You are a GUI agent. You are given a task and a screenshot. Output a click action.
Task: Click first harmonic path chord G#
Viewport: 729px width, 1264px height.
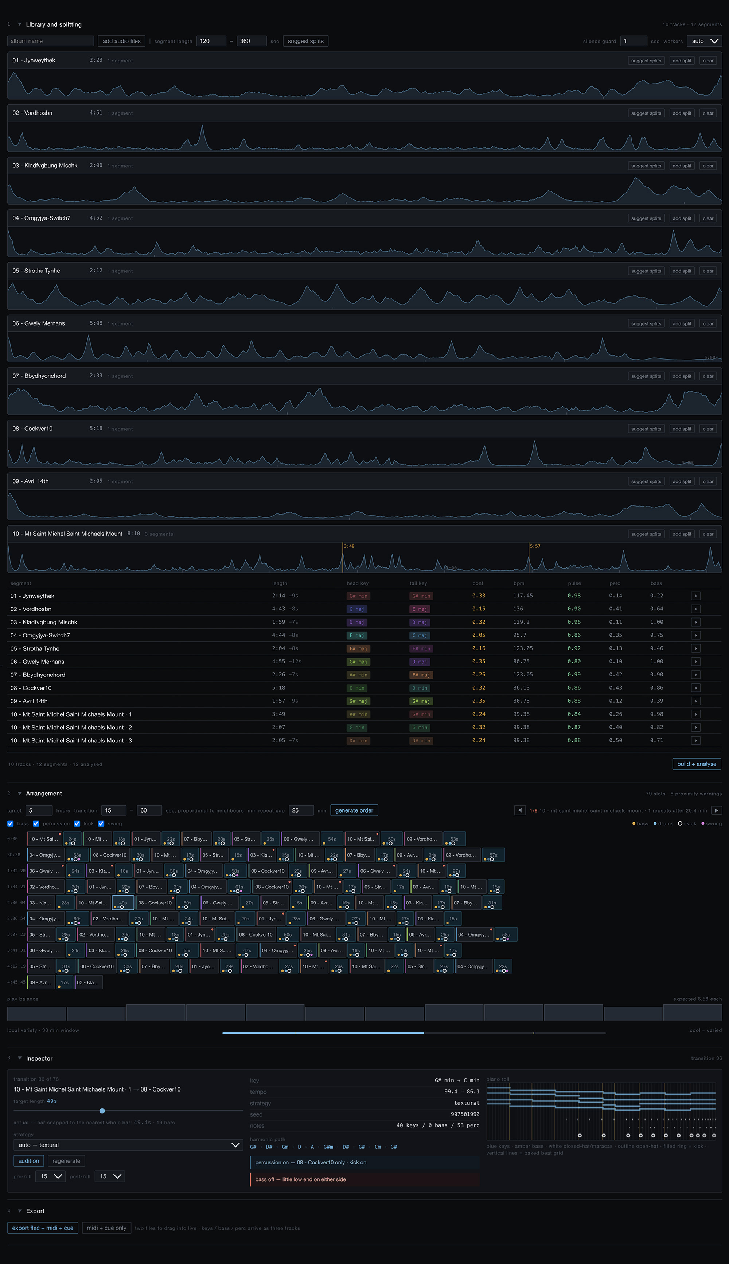pos(253,1147)
